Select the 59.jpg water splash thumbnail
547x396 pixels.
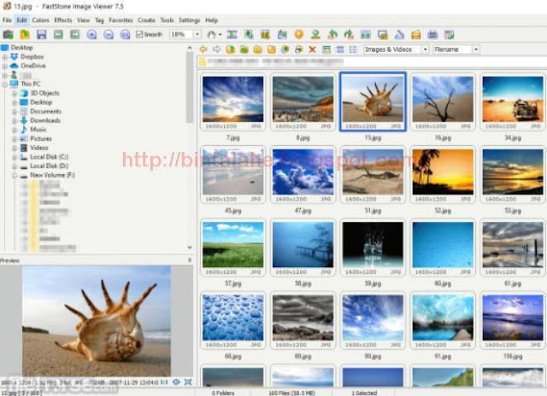click(x=373, y=245)
